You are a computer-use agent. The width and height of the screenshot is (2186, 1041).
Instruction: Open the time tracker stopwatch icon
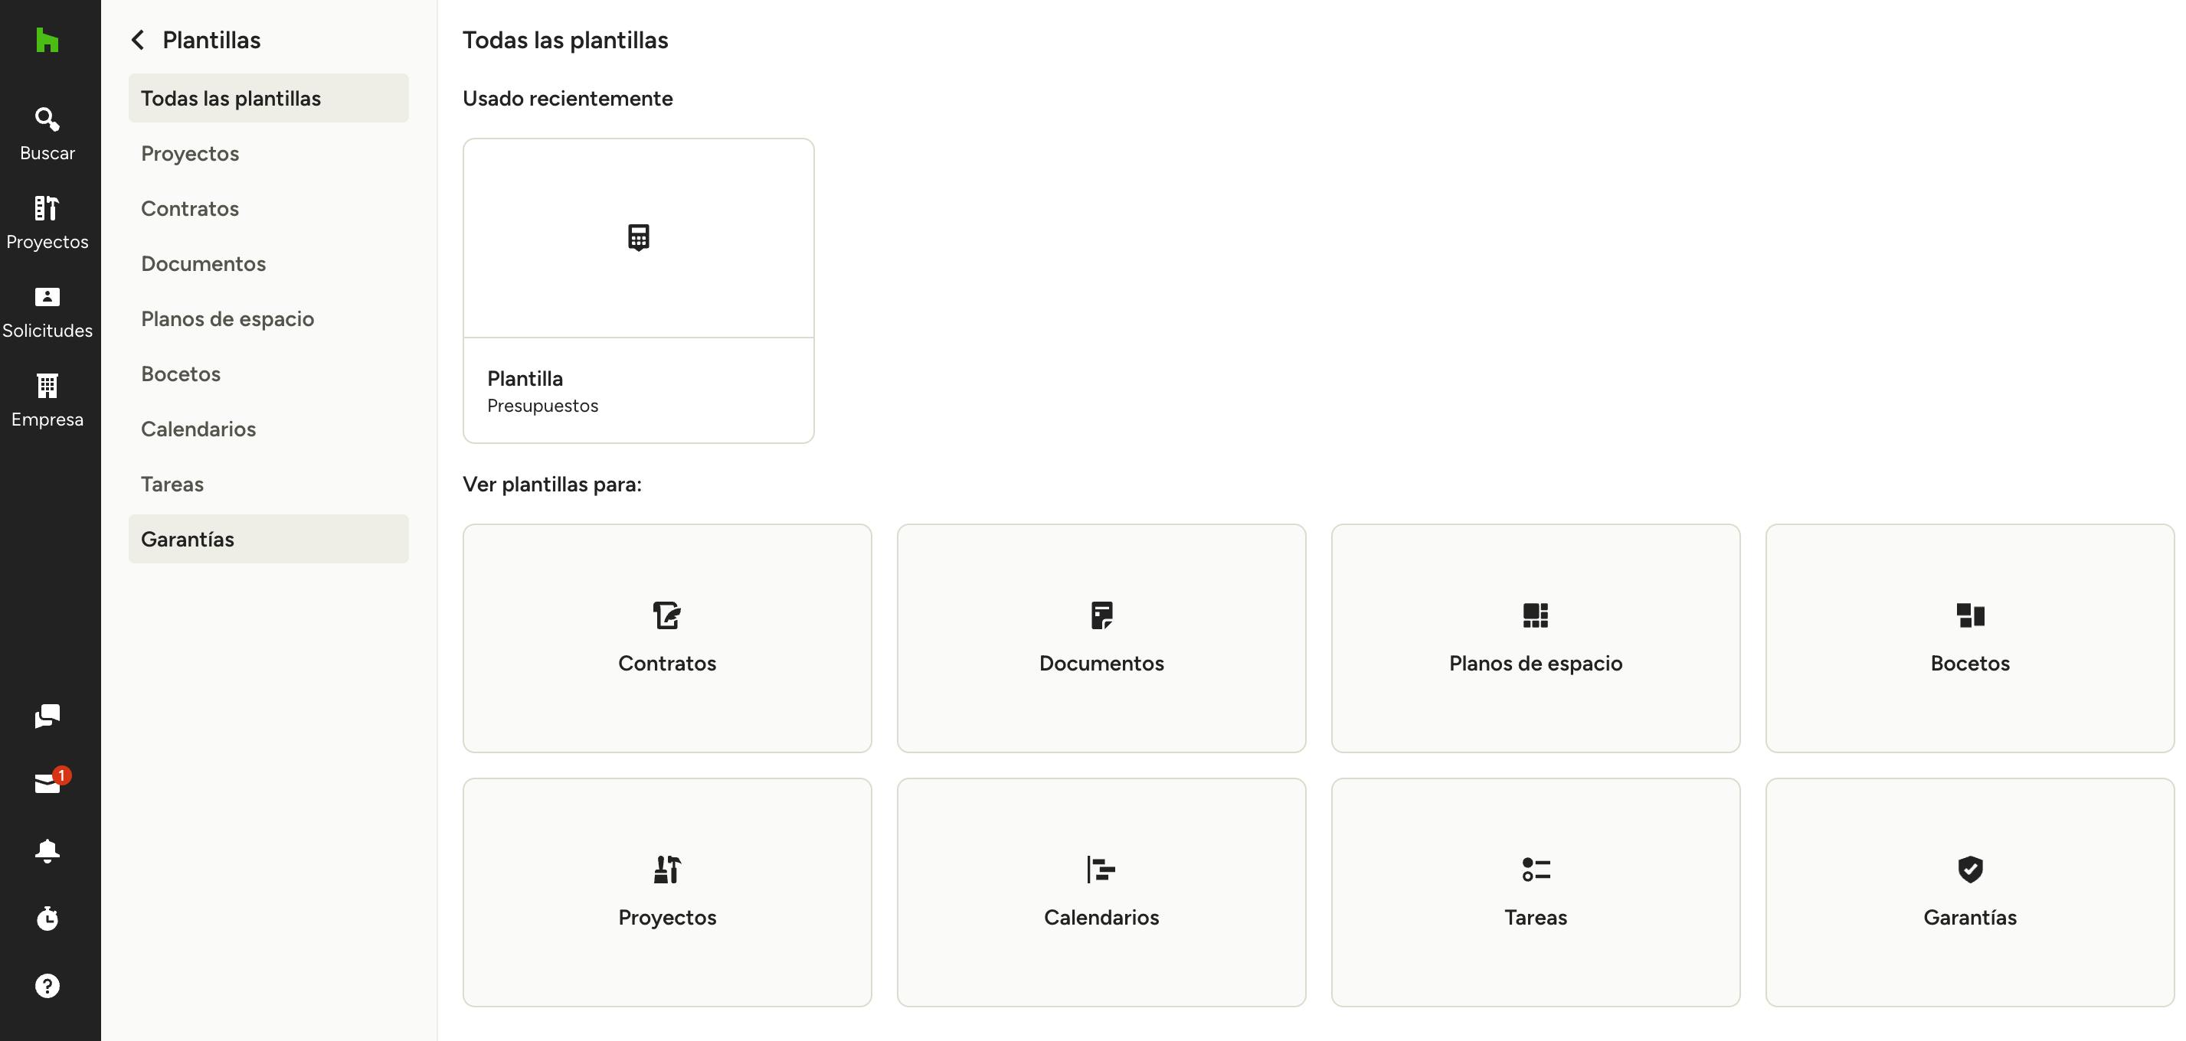coord(47,918)
